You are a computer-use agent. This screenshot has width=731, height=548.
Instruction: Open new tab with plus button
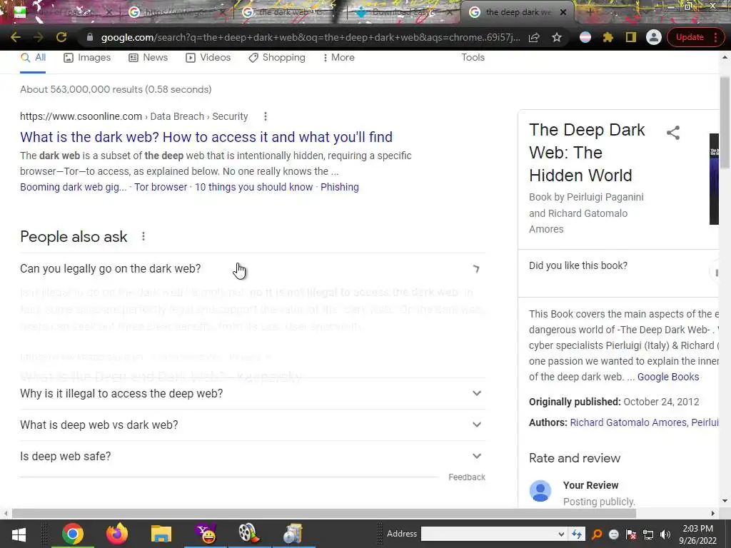tap(590, 12)
